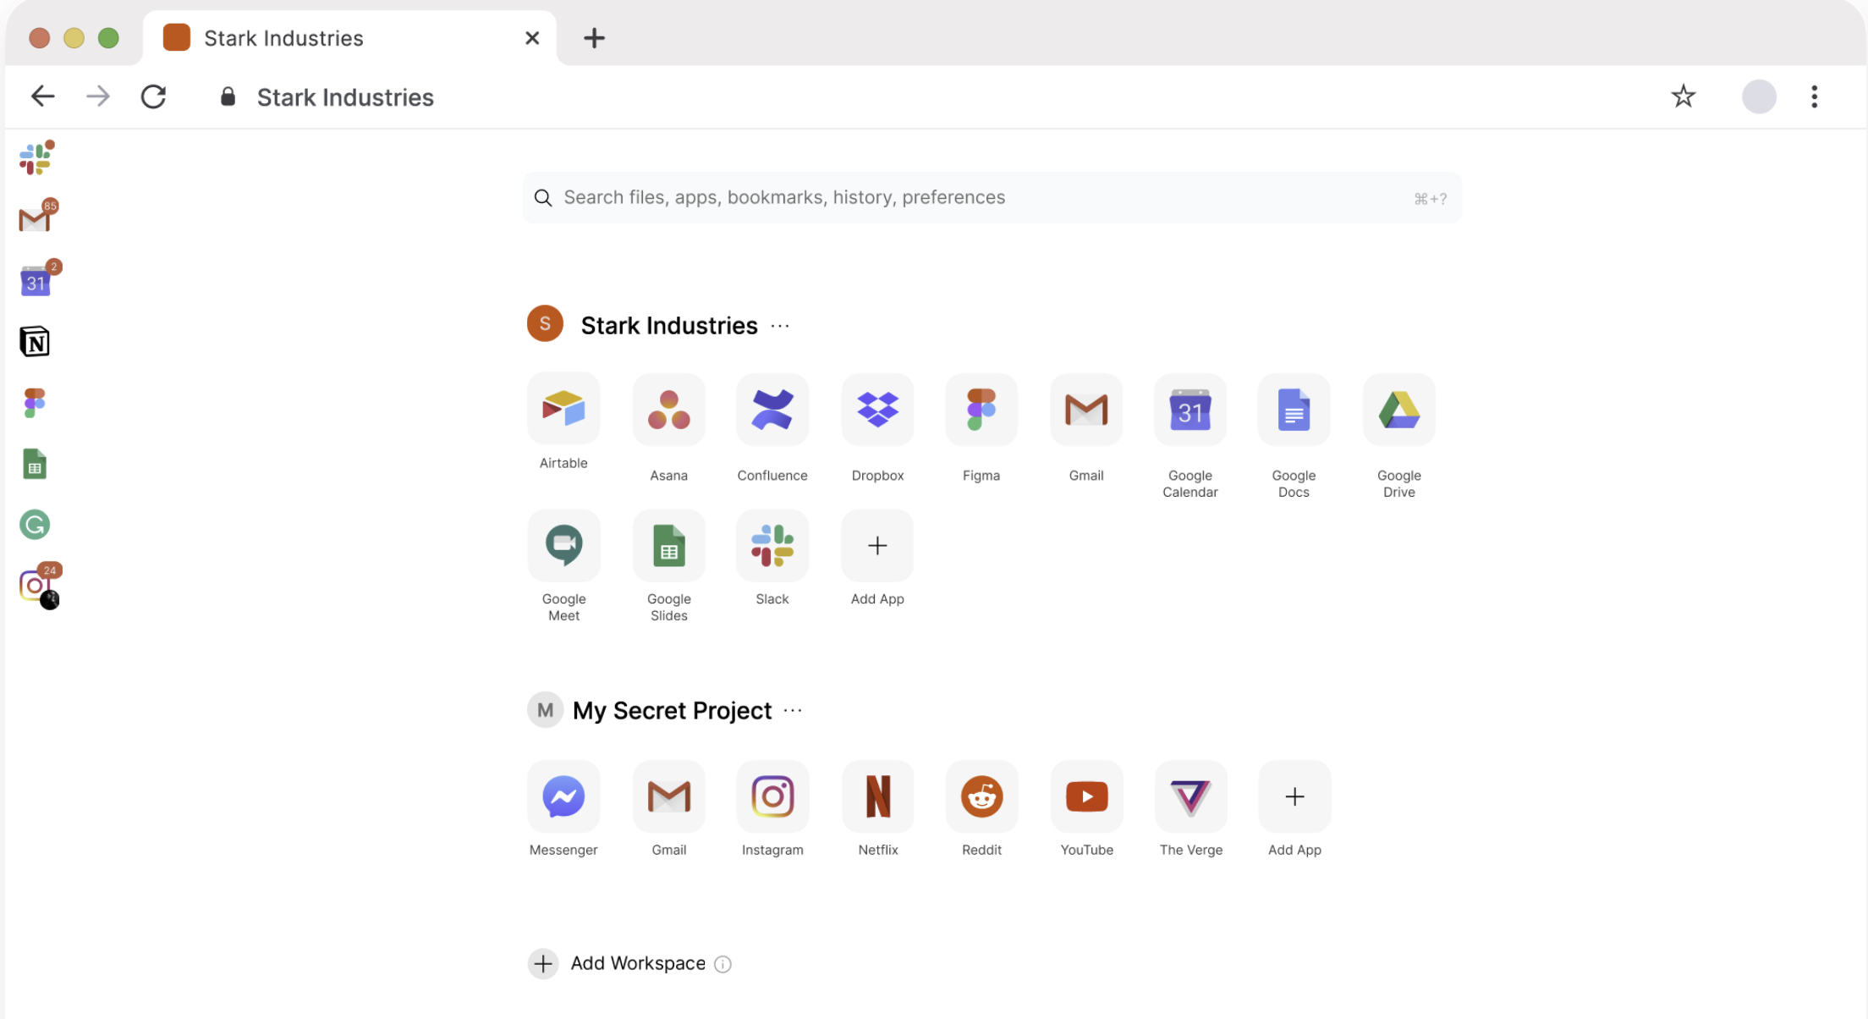Open My Secret Project options menu
Image resolution: width=1868 pixels, height=1019 pixels.
click(x=793, y=710)
